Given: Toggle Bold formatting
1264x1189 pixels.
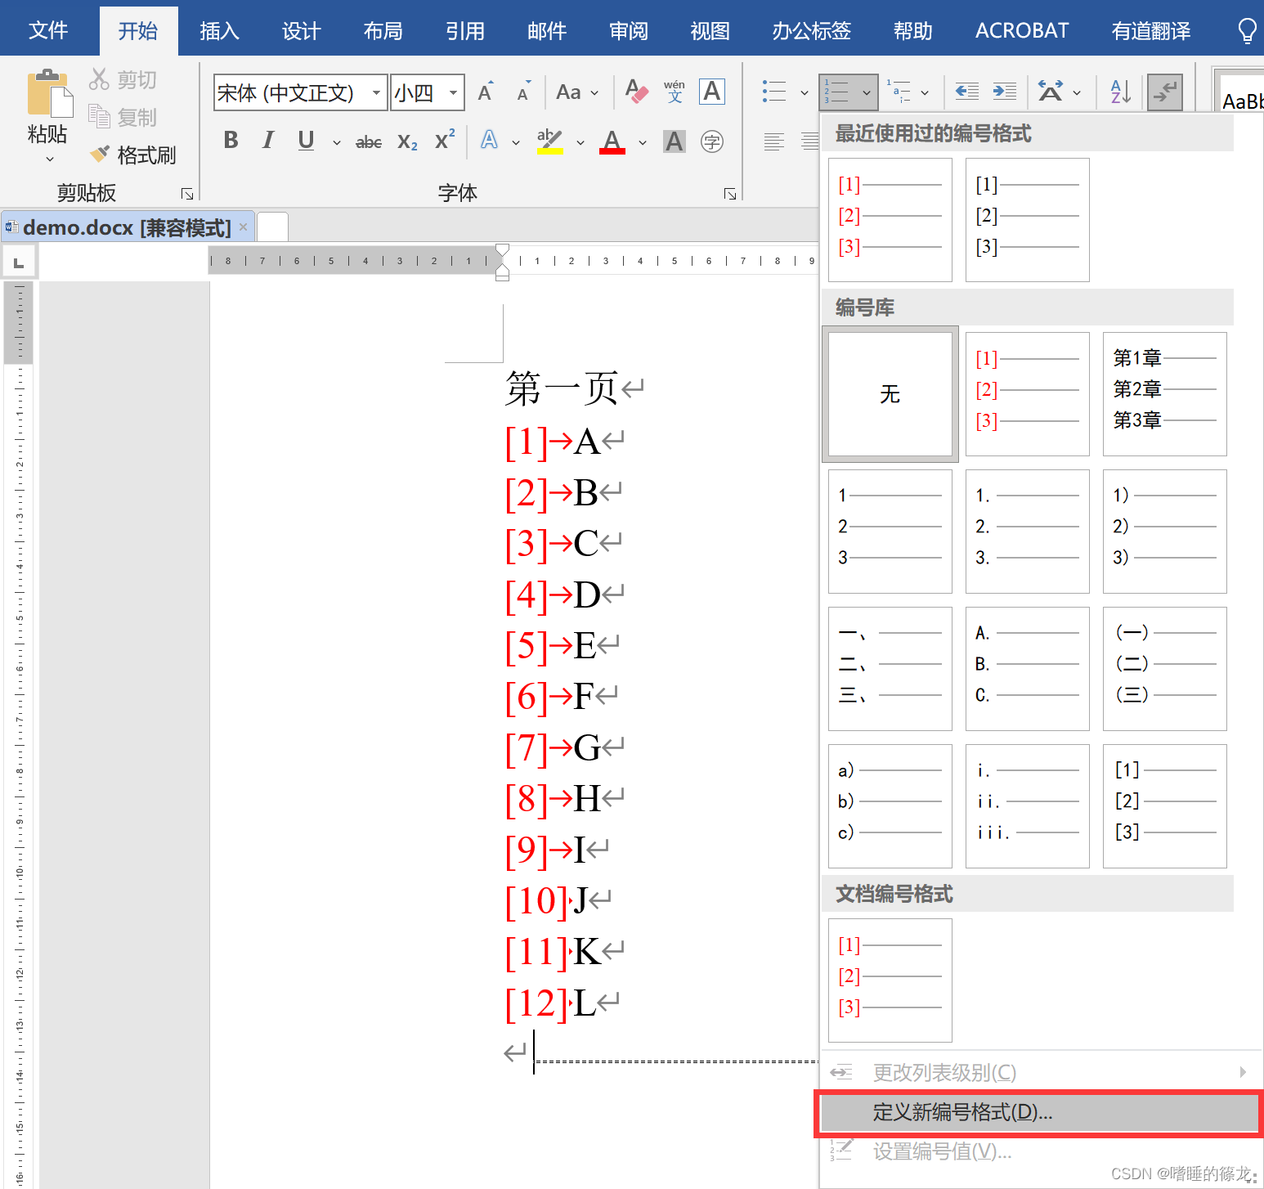Looking at the screenshot, I should pyautogui.click(x=231, y=141).
